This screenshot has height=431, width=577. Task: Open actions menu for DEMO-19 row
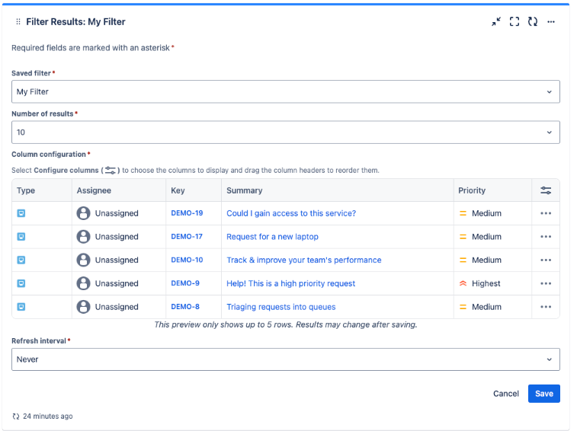[x=546, y=213]
